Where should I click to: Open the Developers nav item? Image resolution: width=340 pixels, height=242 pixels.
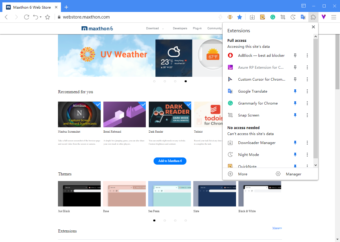(180, 28)
